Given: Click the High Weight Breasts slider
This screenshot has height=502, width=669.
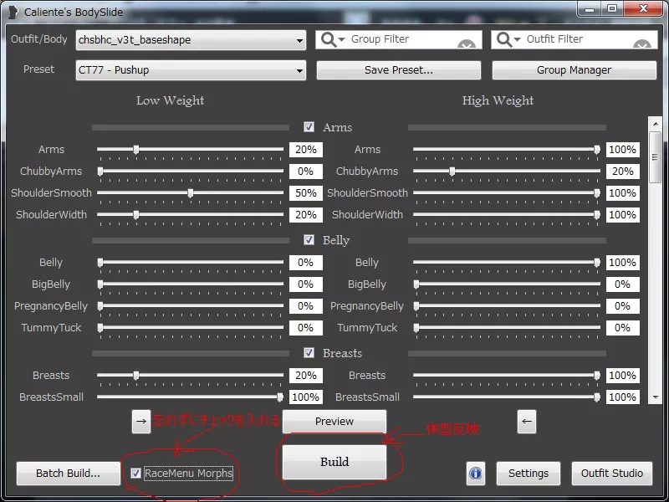Looking at the screenshot, I should pos(507,375).
